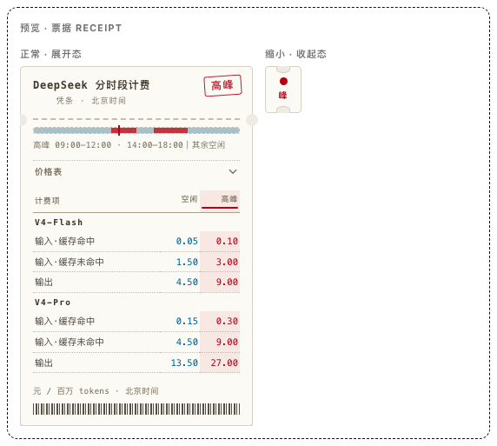Click the 凭条 · 北京时间 subtitle
Screen dimensions: 497x446
91,101
